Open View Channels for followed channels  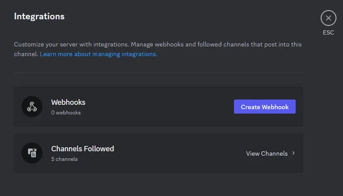coord(267,153)
